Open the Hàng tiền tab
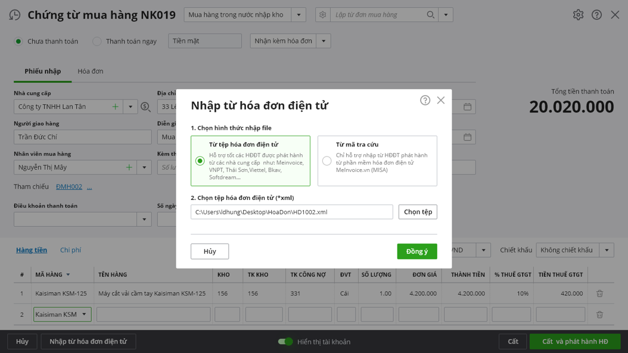Viewport: 628px width, 353px height. click(32, 250)
